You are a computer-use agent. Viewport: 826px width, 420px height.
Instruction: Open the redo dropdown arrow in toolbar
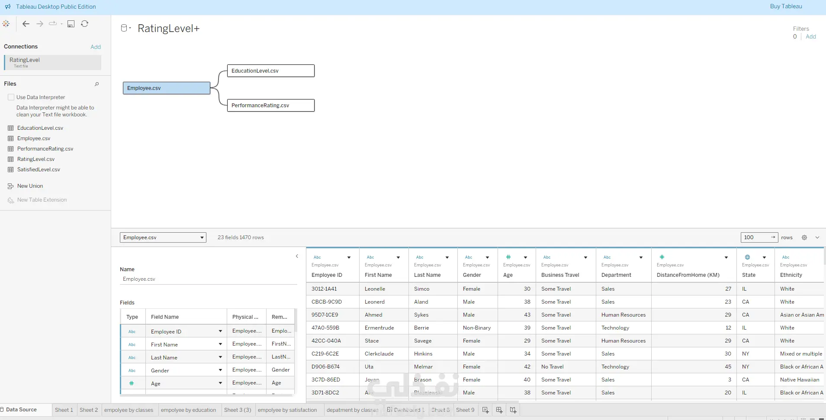[61, 24]
